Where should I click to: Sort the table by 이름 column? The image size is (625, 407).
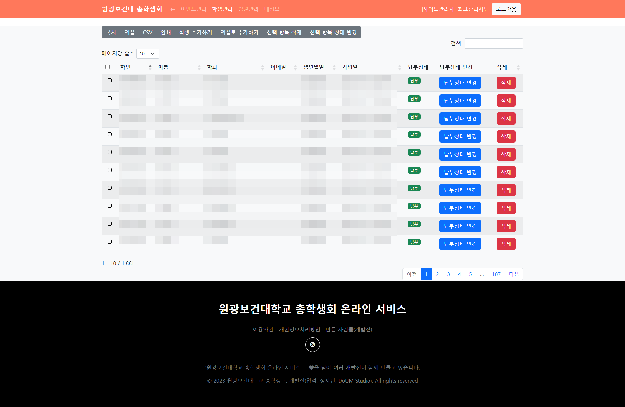(x=179, y=67)
